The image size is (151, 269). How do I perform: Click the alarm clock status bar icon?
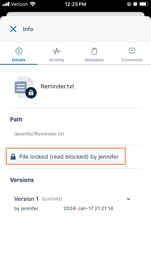point(135,4)
